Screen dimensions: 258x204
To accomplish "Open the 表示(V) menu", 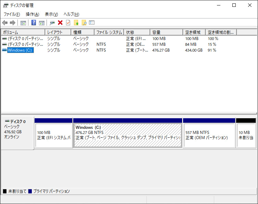I will (51, 14).
